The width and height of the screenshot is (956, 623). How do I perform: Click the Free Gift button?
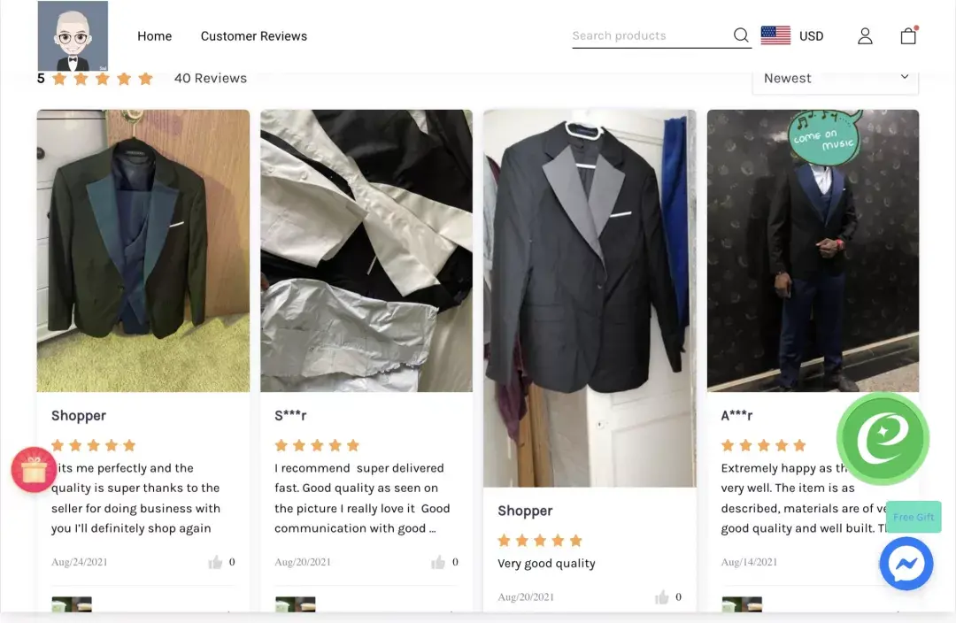pos(914,517)
